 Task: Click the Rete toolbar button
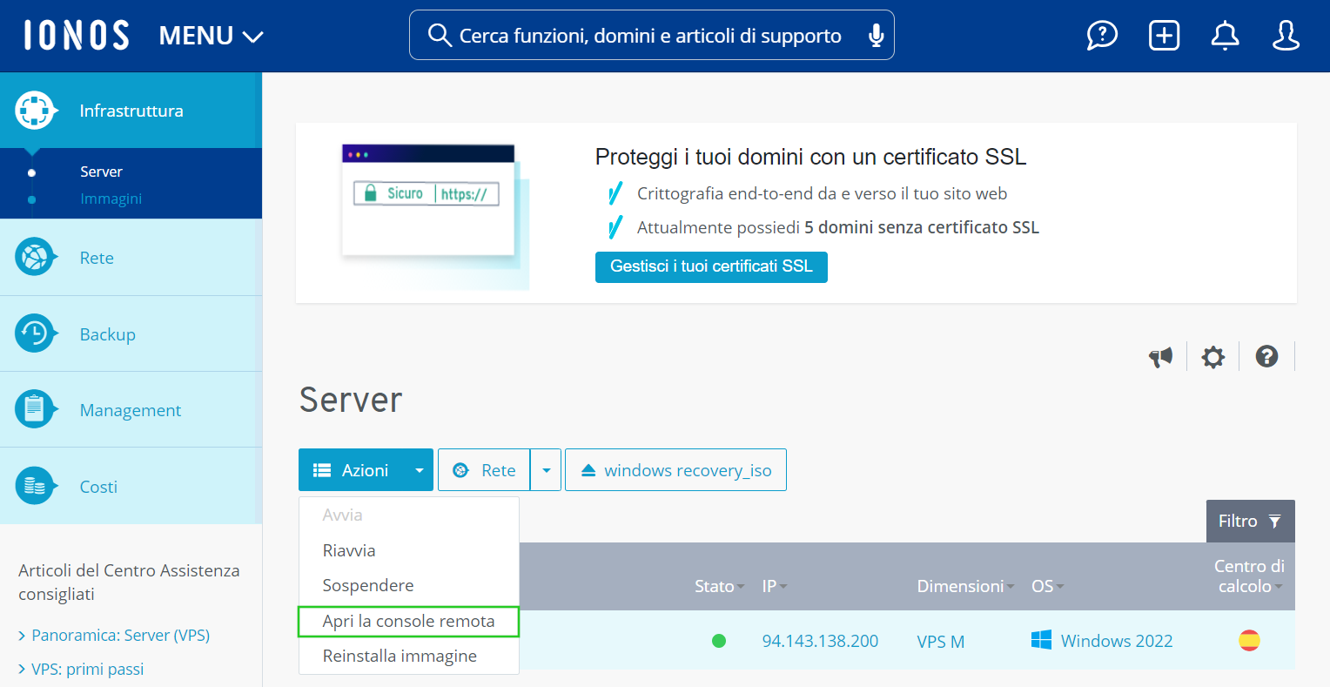(x=484, y=470)
